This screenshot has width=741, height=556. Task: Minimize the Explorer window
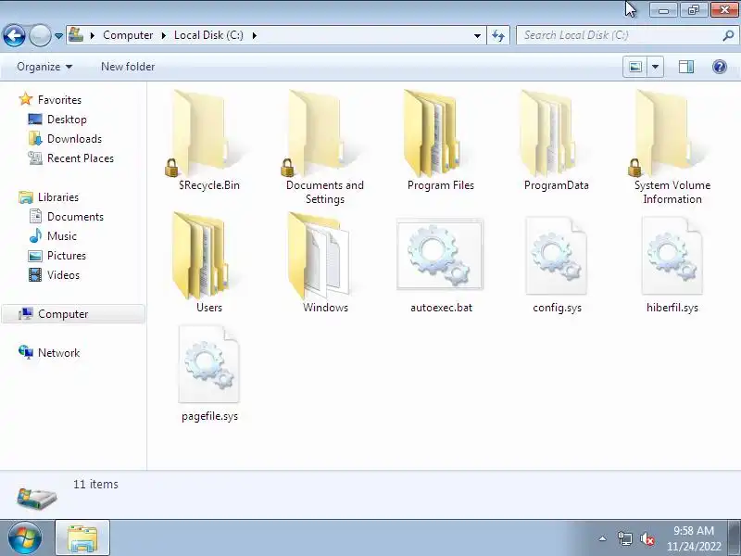tap(663, 10)
